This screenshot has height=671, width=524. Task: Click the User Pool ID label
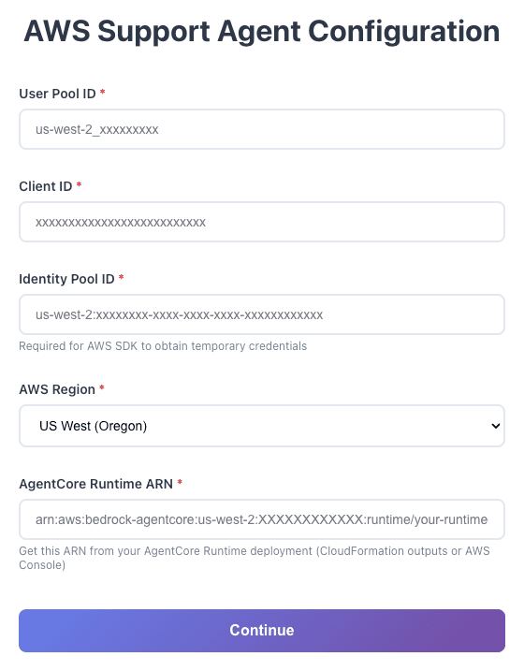tap(57, 94)
